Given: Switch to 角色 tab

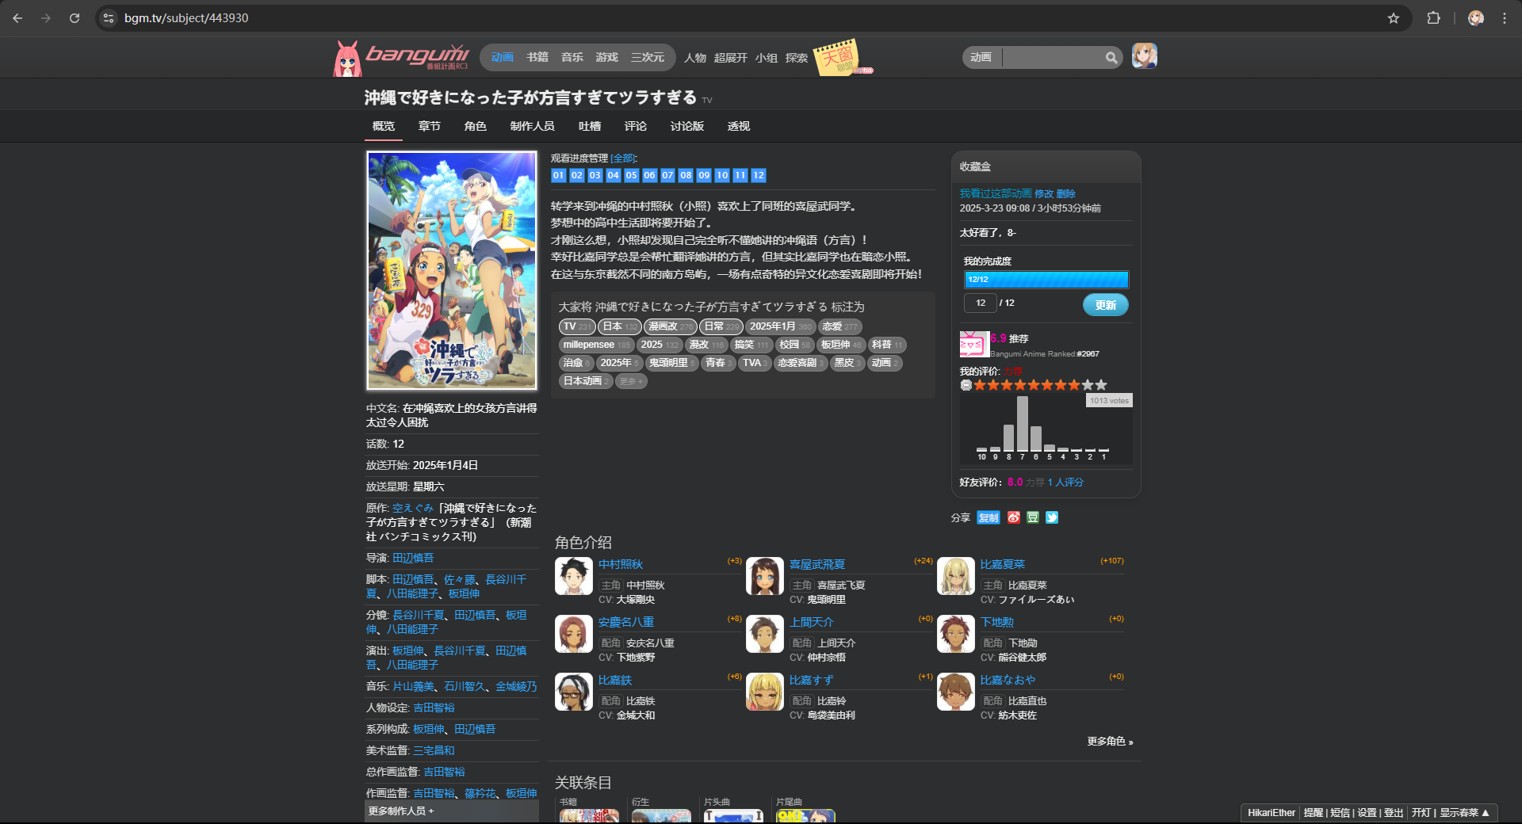Looking at the screenshot, I should [476, 126].
